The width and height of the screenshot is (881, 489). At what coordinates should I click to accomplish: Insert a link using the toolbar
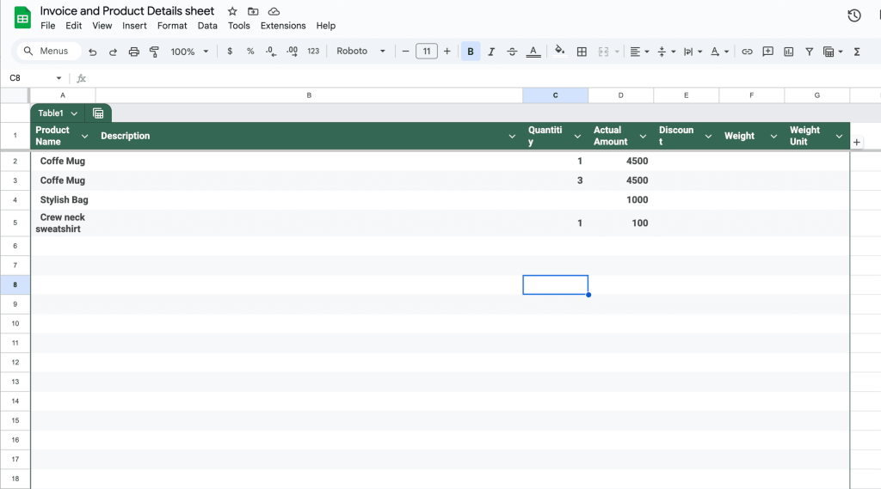click(x=747, y=52)
